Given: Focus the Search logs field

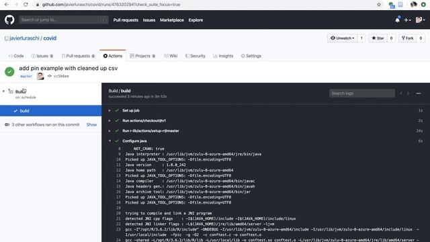Looking at the screenshot, I should coord(362,93).
